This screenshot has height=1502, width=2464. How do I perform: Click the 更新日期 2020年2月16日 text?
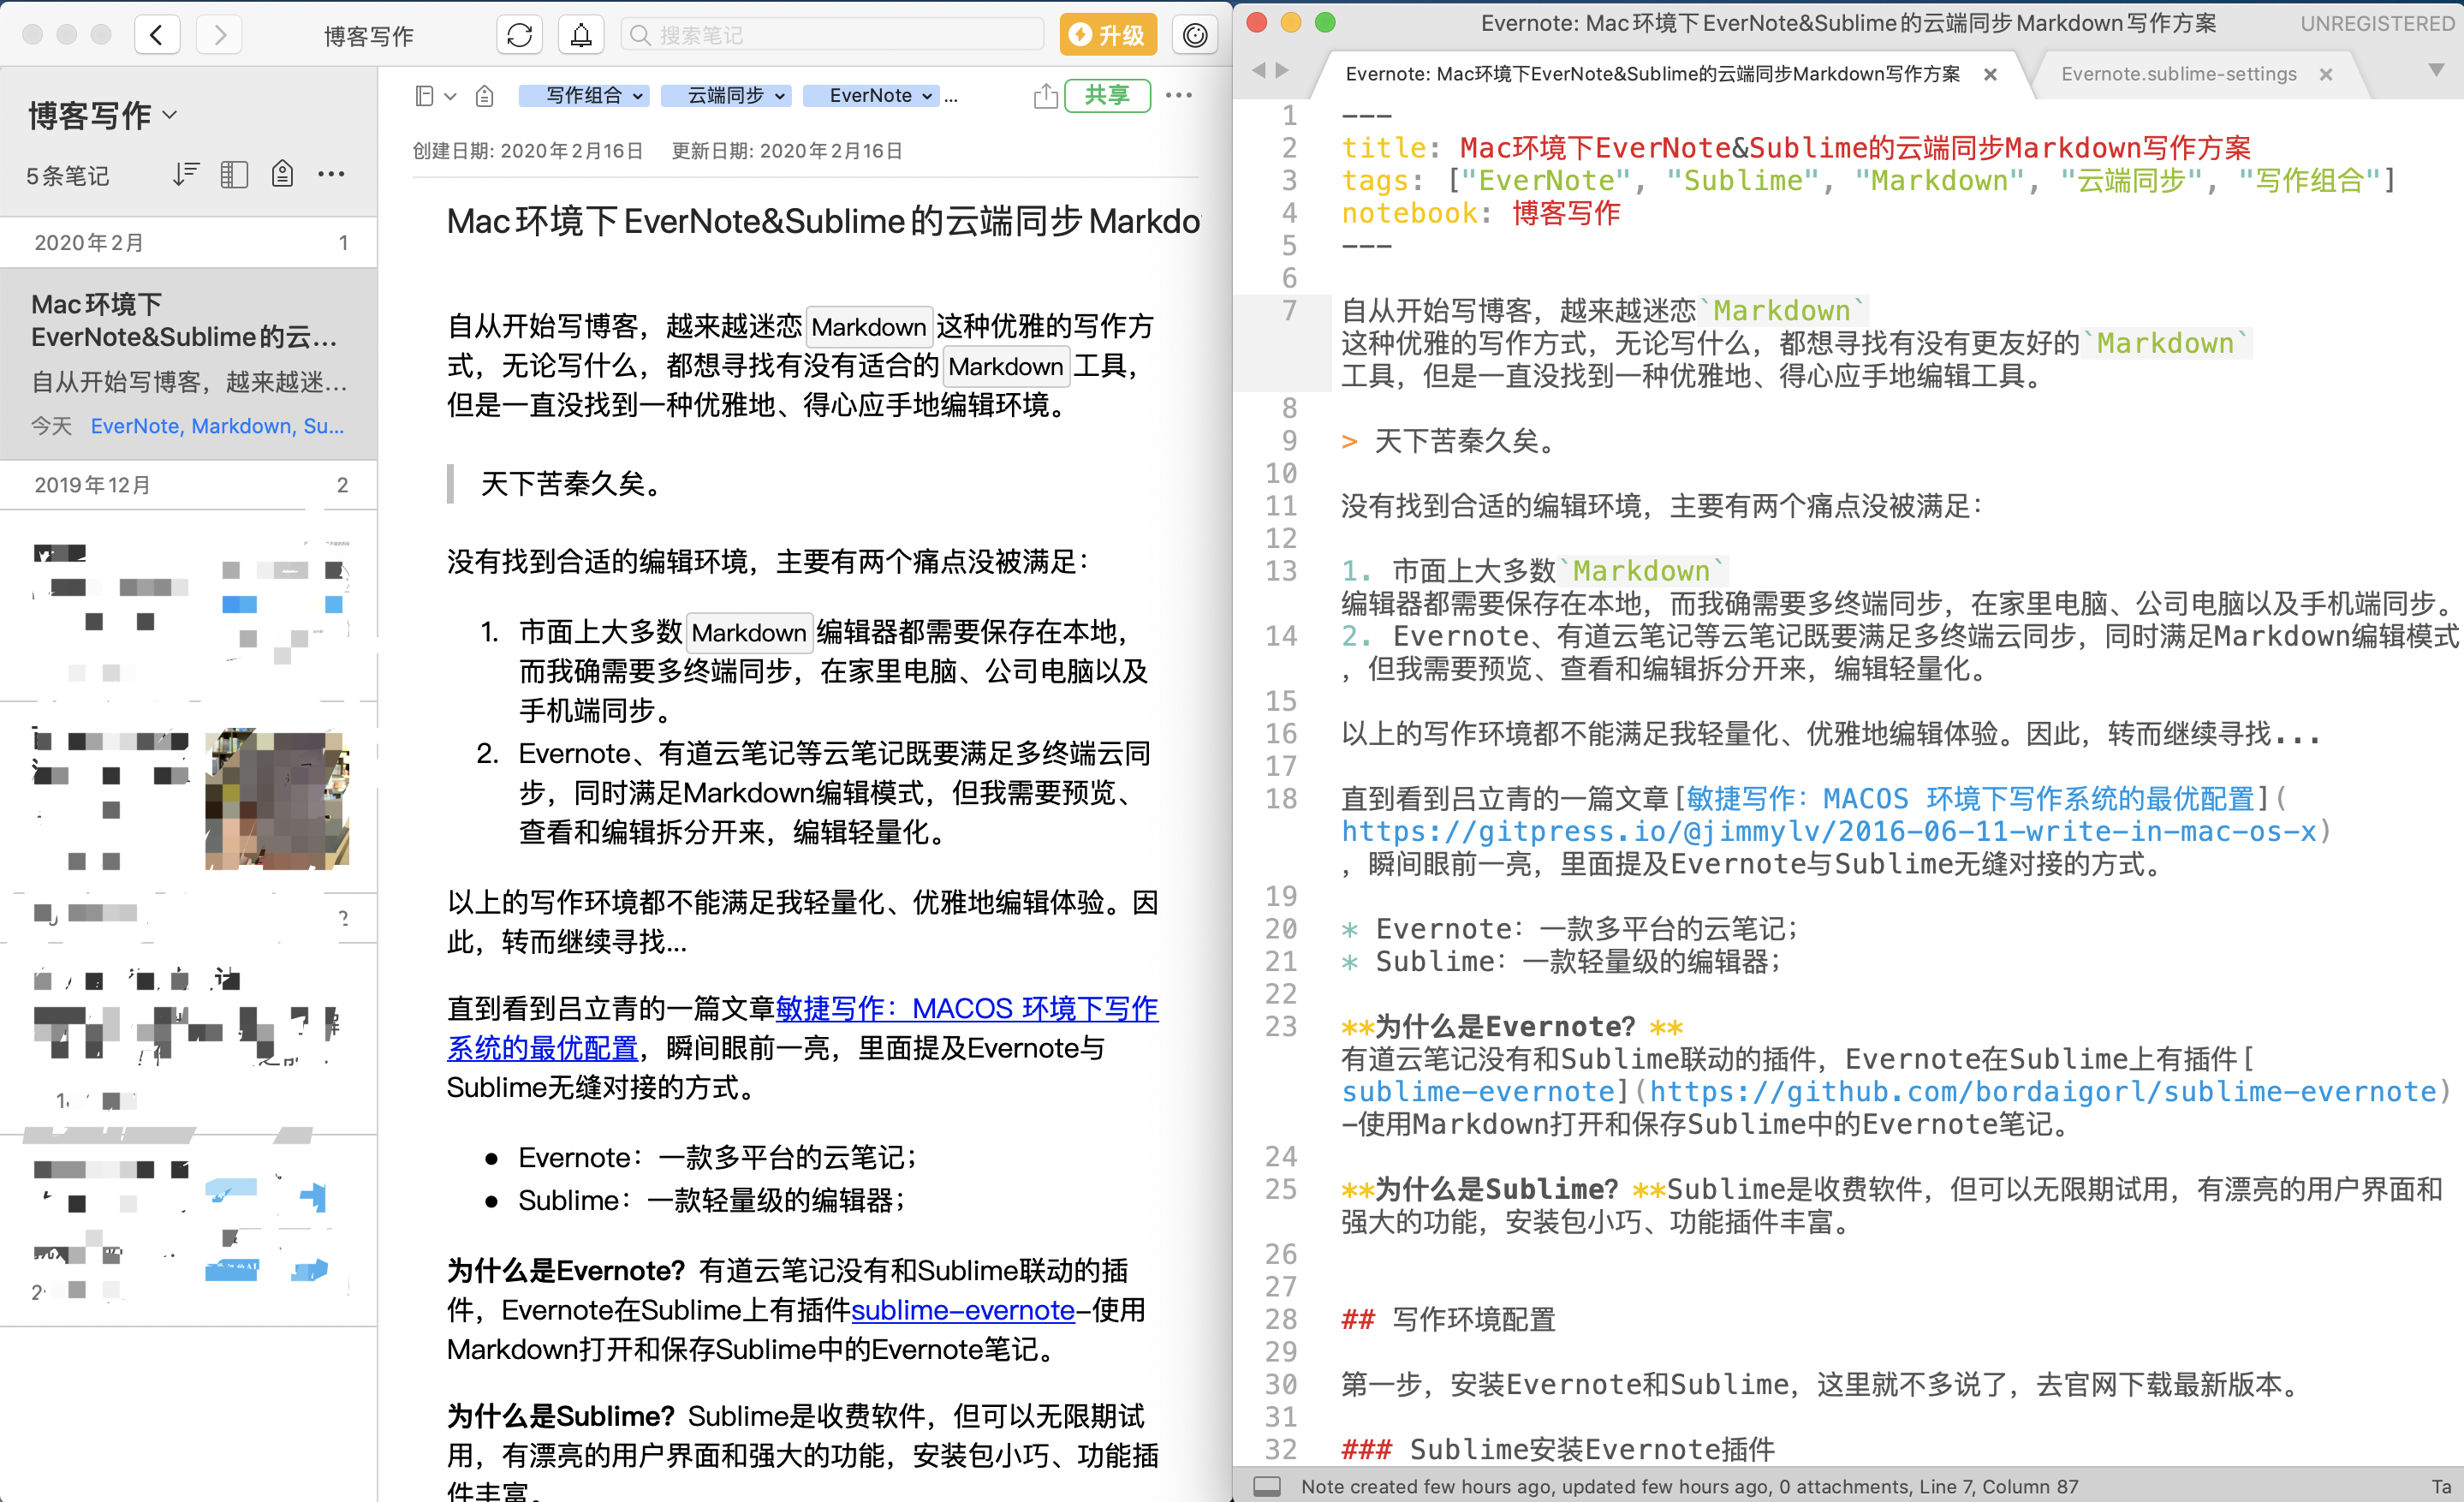pyautogui.click(x=787, y=151)
